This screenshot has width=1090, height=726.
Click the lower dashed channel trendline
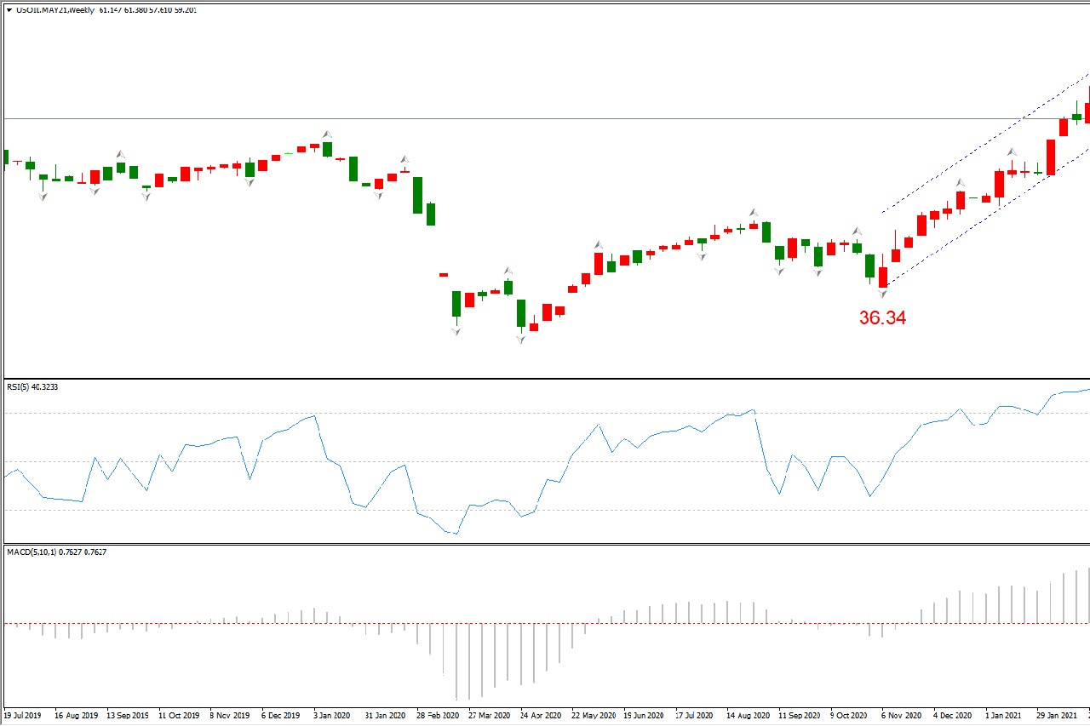[979, 223]
